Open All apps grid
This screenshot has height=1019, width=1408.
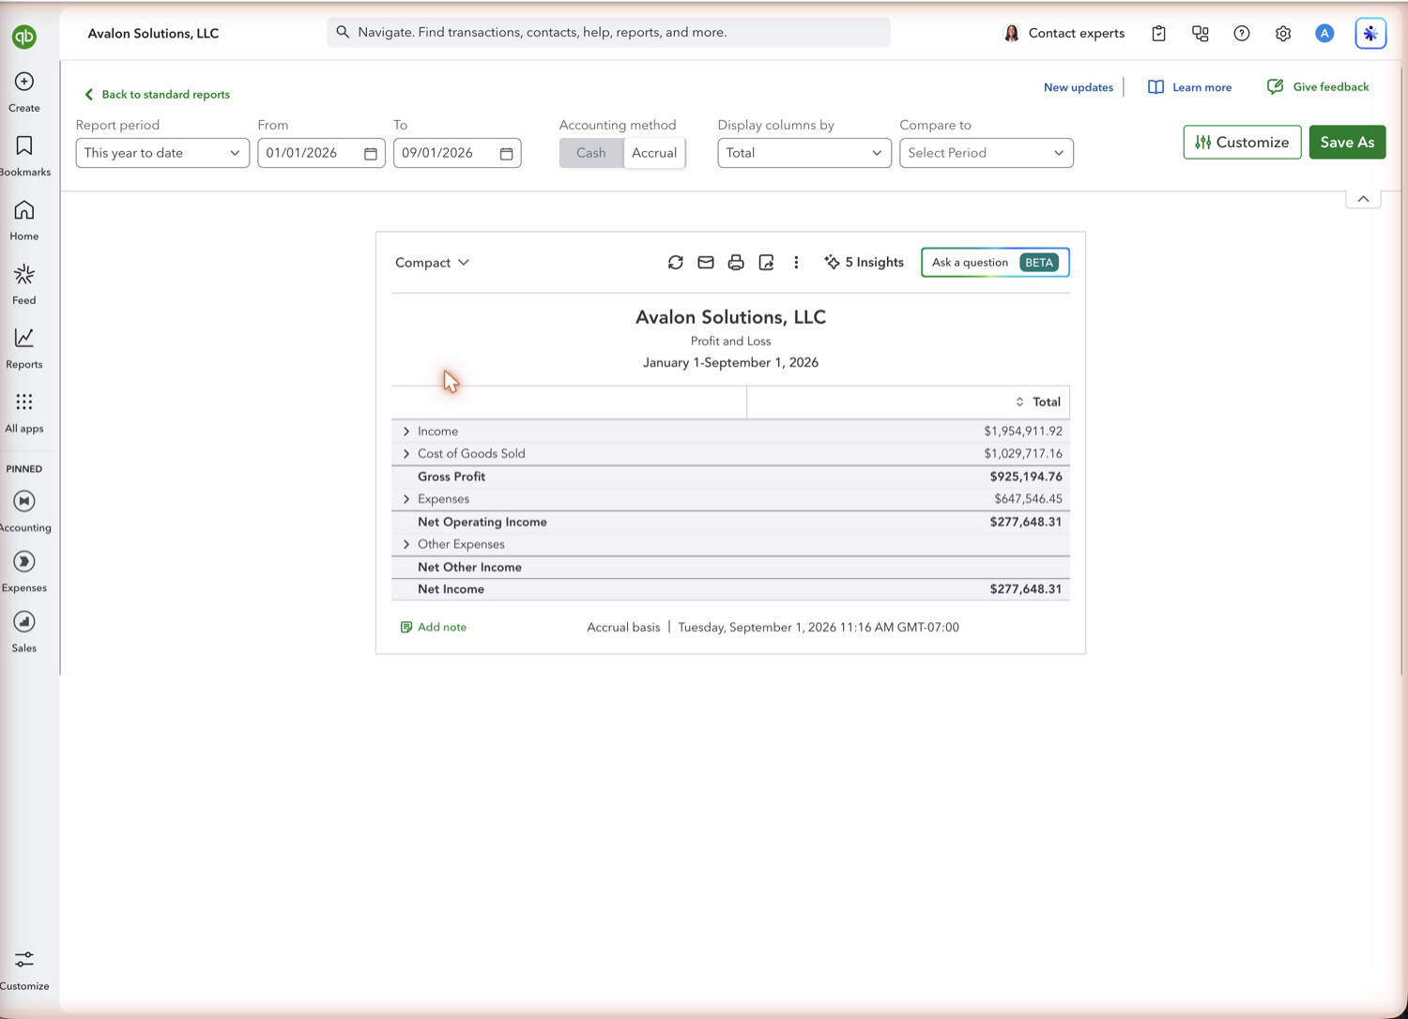(24, 413)
